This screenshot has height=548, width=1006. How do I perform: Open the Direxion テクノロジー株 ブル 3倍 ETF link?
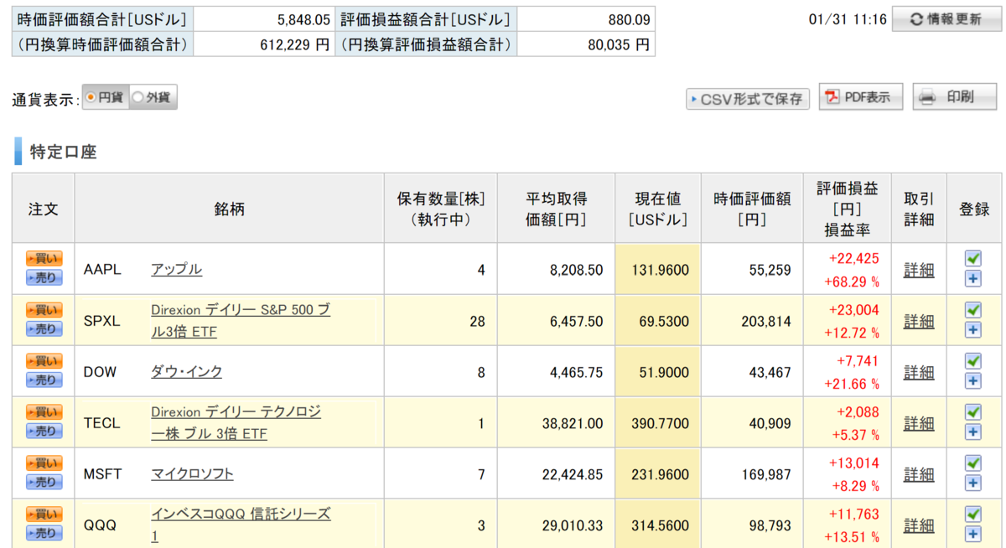[236, 423]
